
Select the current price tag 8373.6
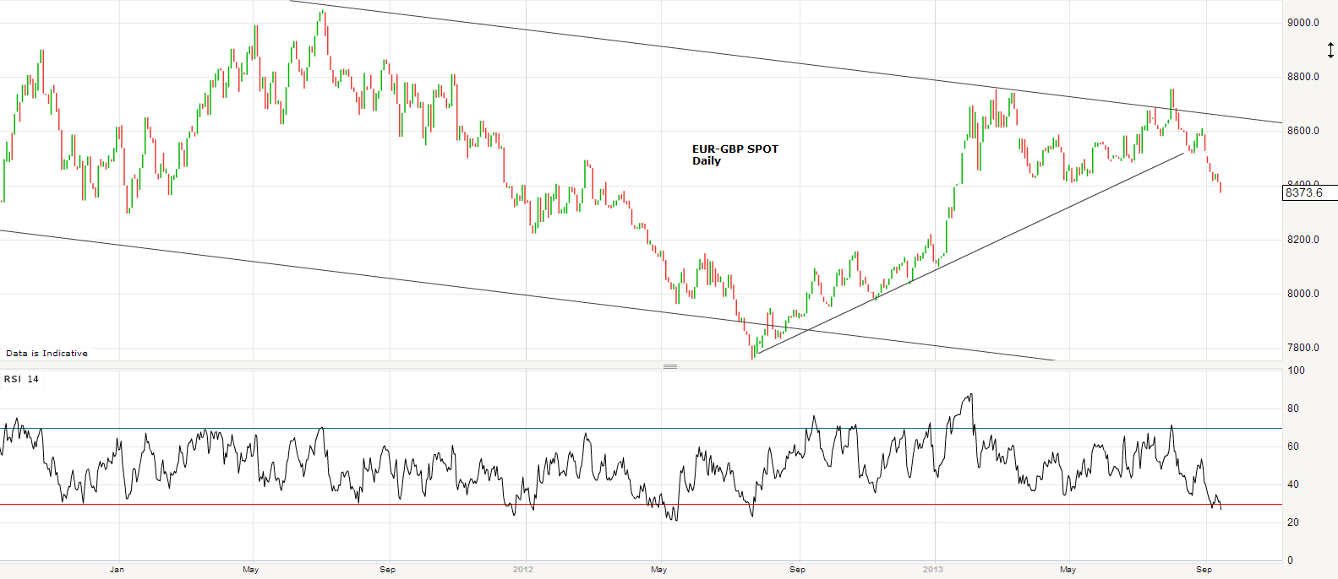tap(1308, 193)
